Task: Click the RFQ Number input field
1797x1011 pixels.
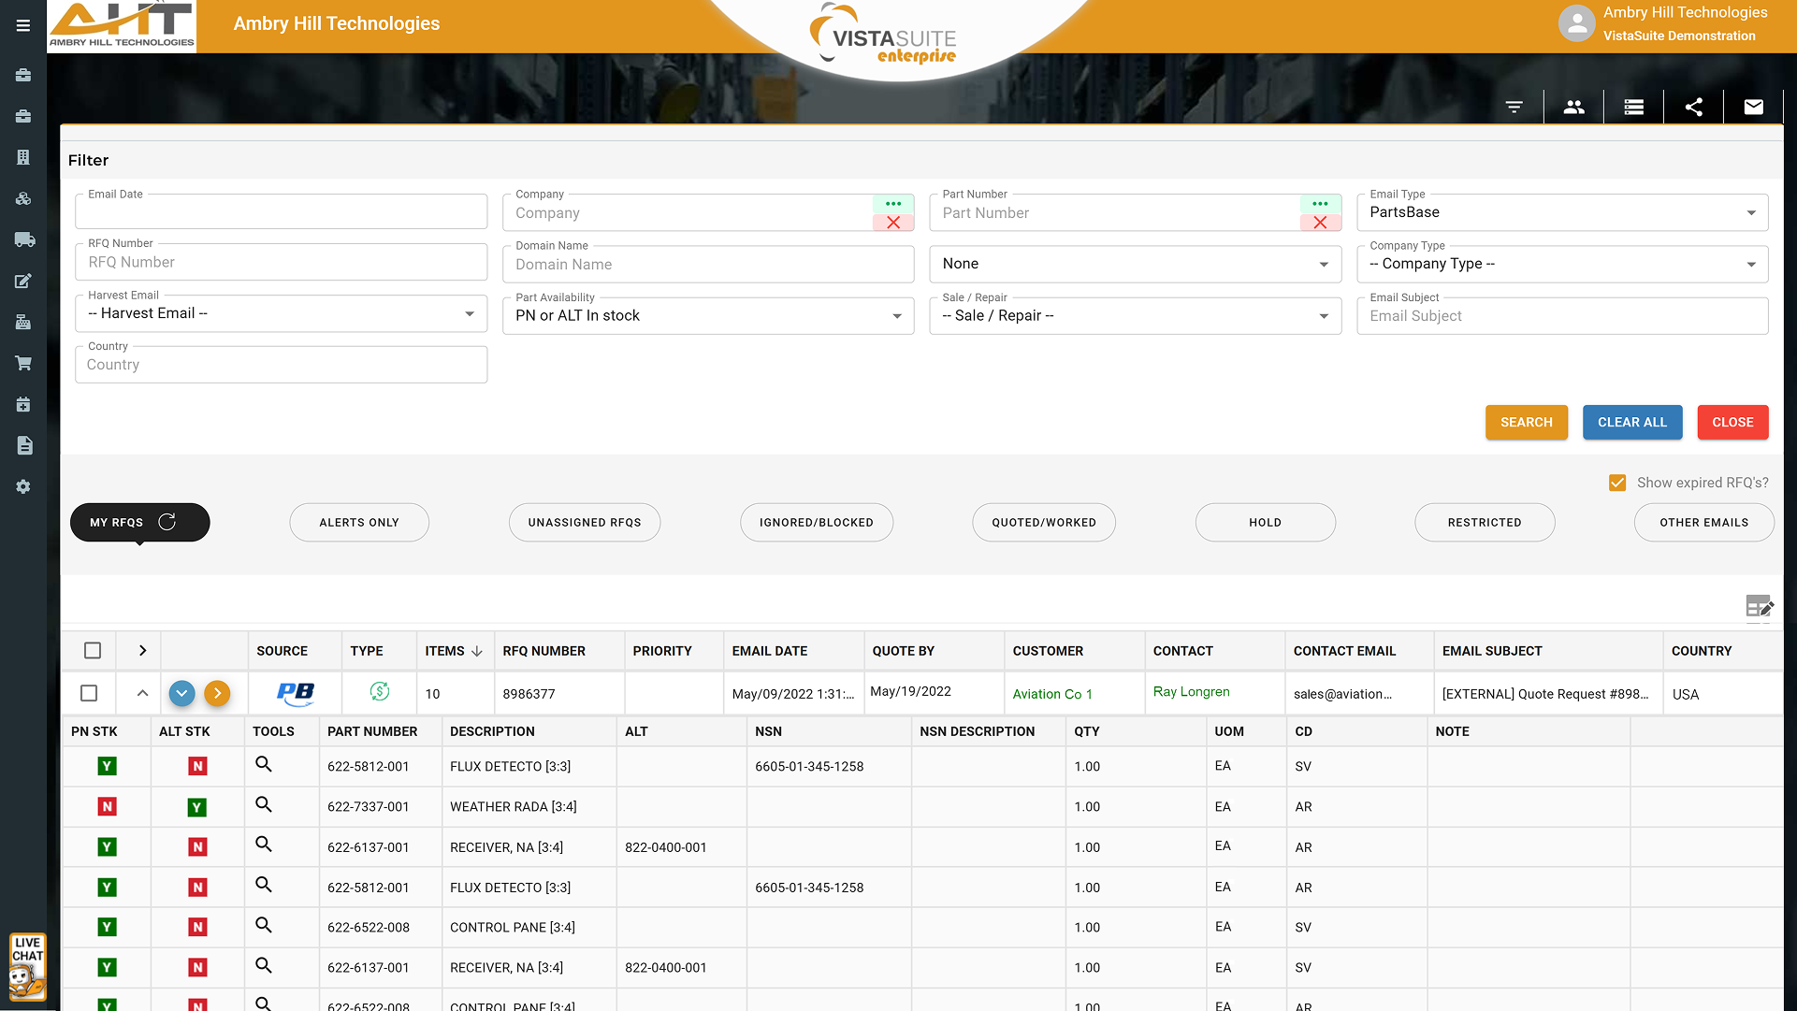Action: pos(281,263)
